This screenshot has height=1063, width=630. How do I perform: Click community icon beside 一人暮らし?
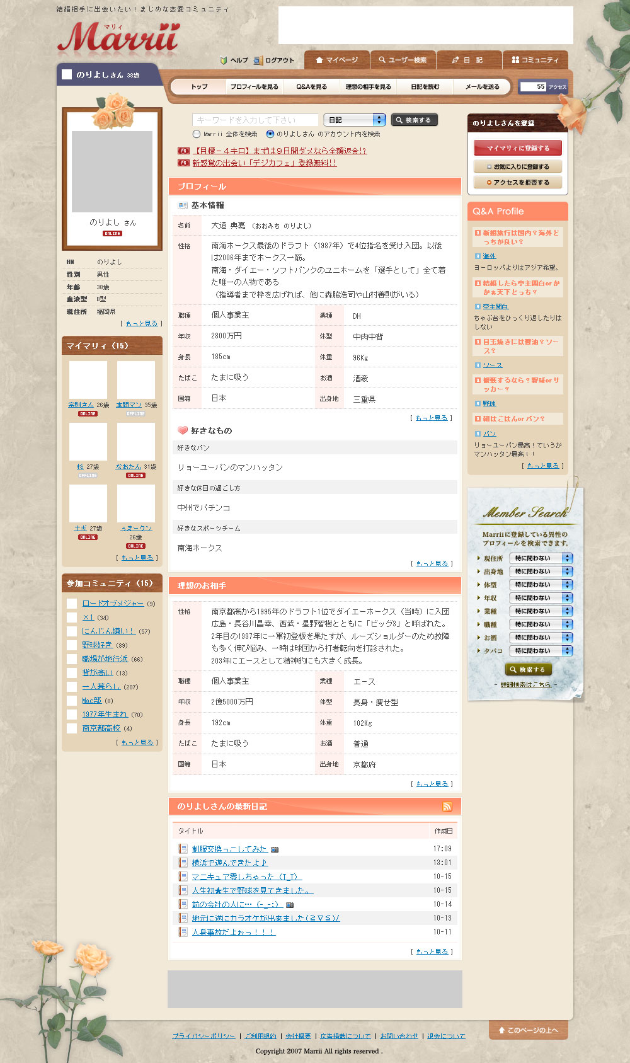[72, 687]
